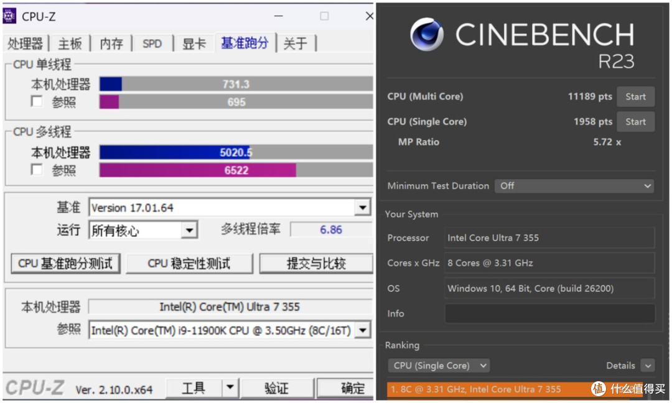This screenshot has width=672, height=403.
Task: Open the 工具 dropdown arrow
Action: 230,387
